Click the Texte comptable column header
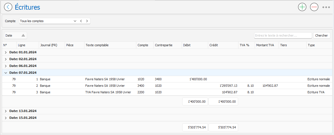Viewport: 334px width, 135px height. click(110, 45)
